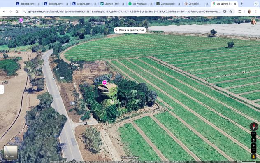Image resolution: width=260 pixels, height=163 pixels.
Task: Select the pink pin on the tower building
Action: 104,83
